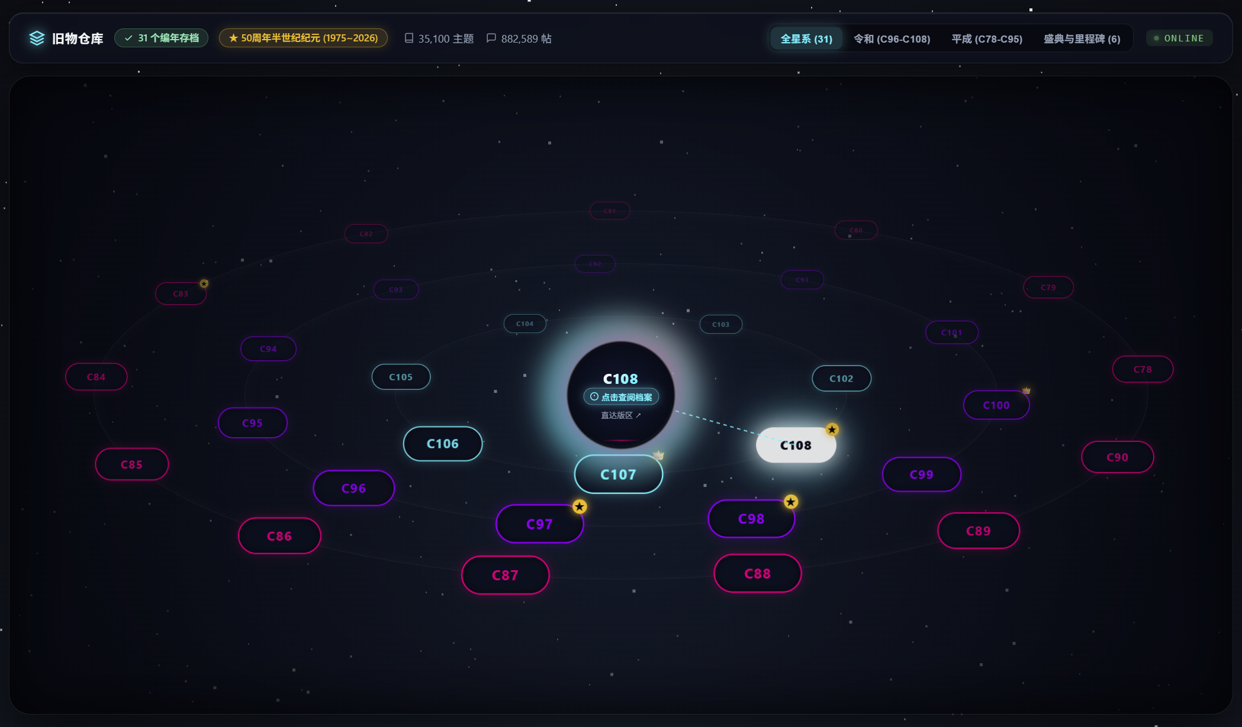Select the C96 purple node

353,488
